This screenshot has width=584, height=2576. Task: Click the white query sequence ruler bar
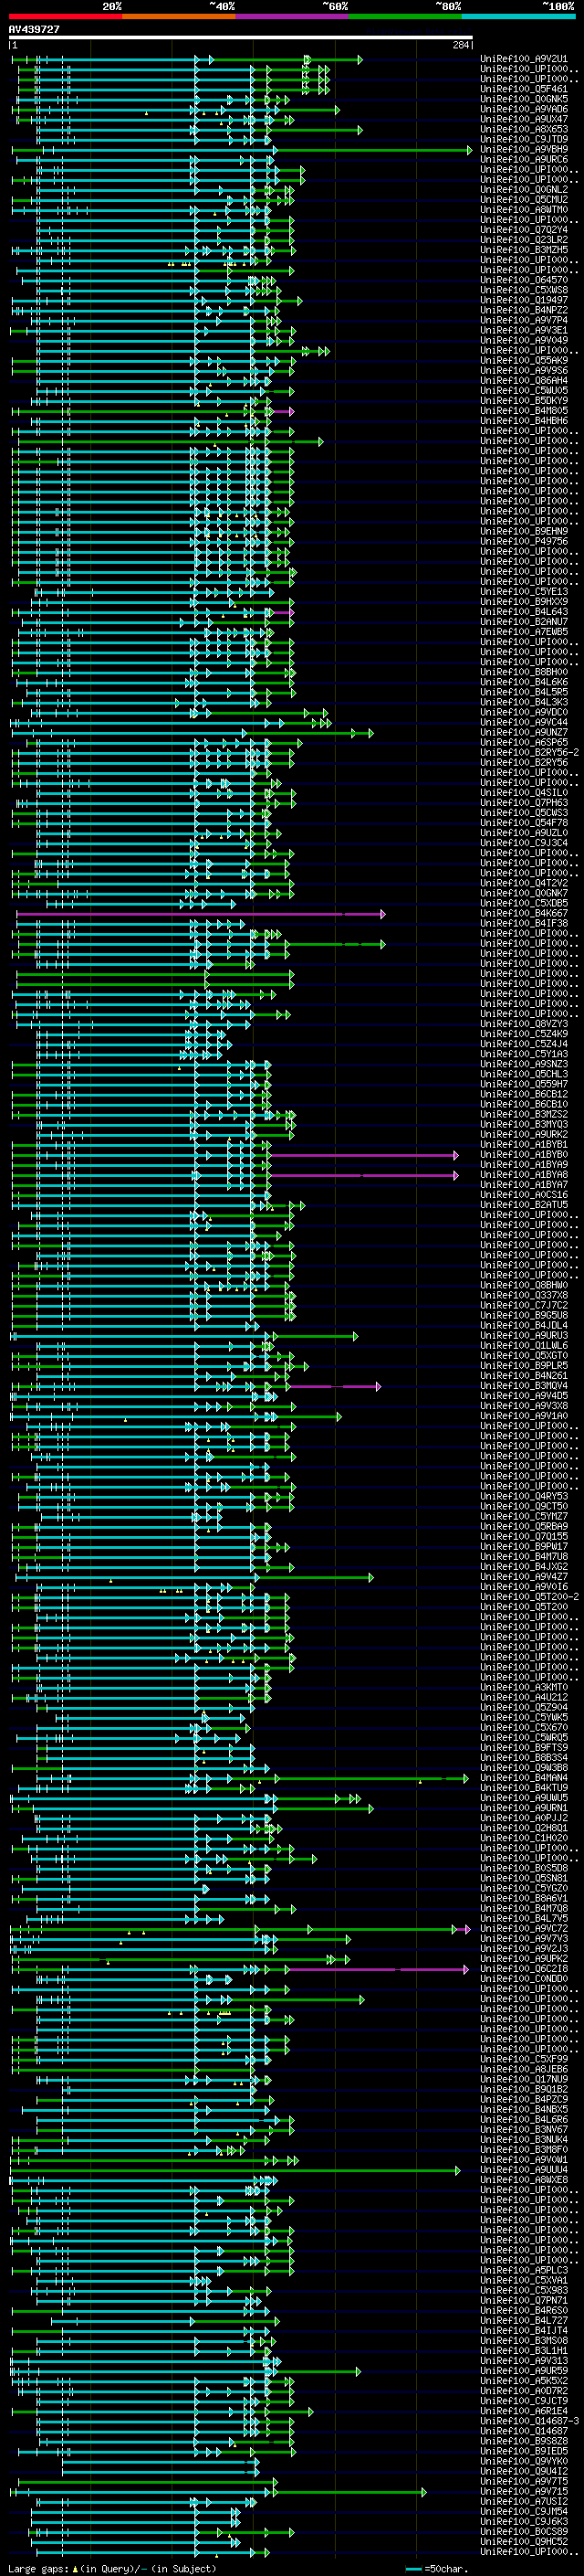tap(241, 38)
